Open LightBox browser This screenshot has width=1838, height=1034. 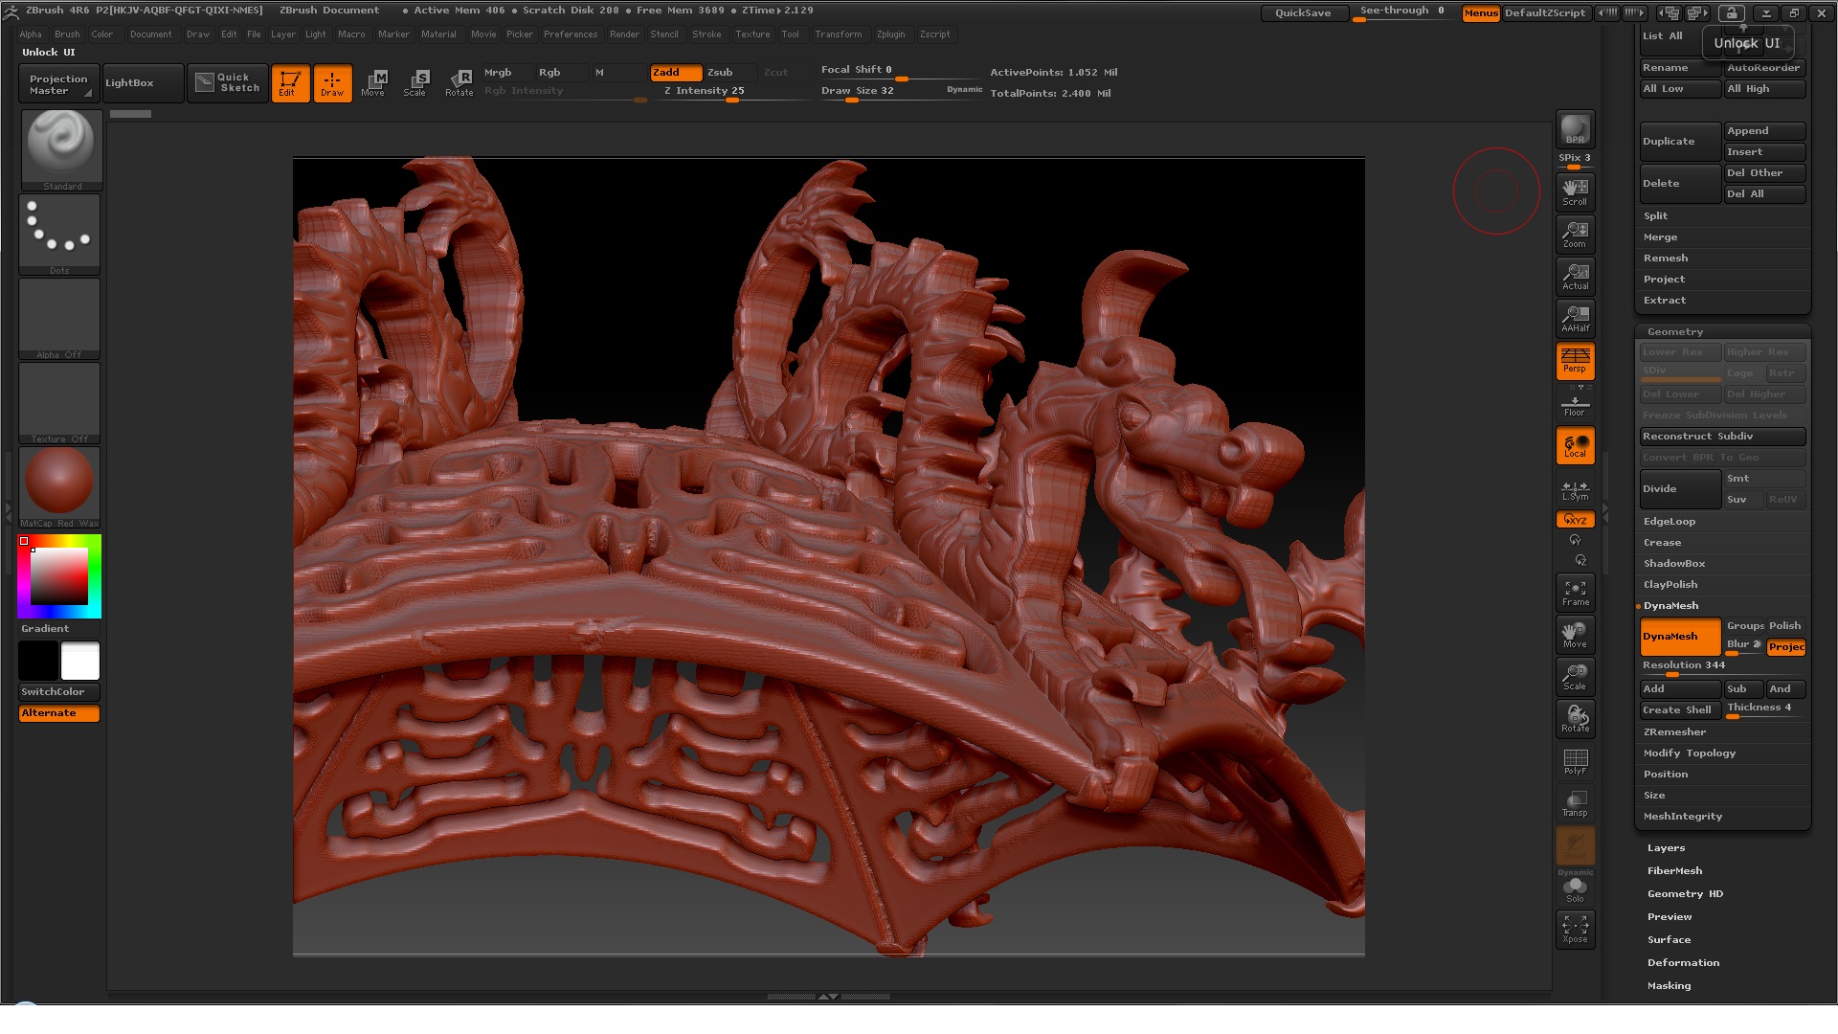click(x=143, y=83)
